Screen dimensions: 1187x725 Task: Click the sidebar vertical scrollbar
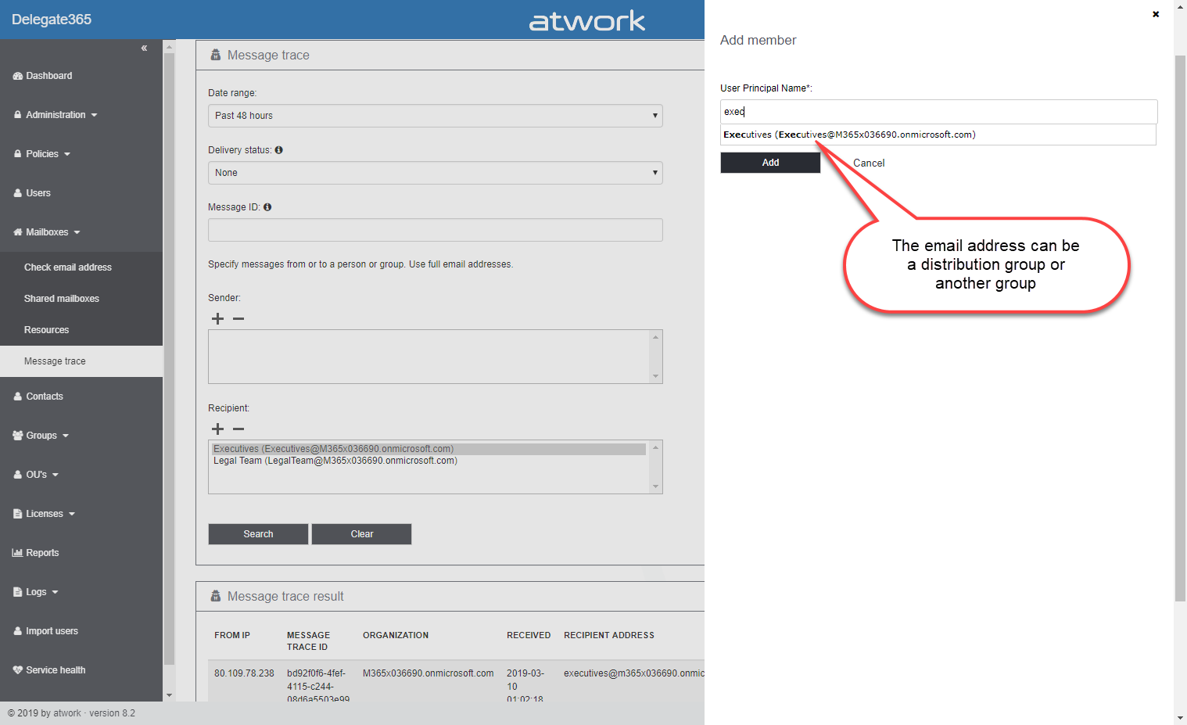[169, 360]
